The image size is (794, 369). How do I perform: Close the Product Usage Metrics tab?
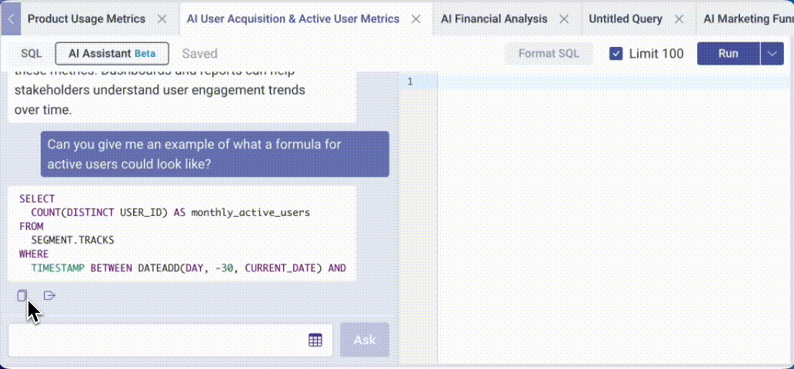pyautogui.click(x=161, y=18)
